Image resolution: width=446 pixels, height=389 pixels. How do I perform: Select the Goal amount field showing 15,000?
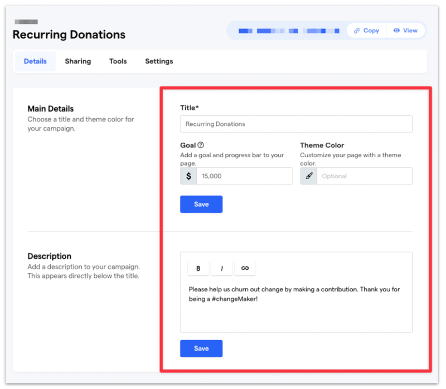tap(245, 176)
